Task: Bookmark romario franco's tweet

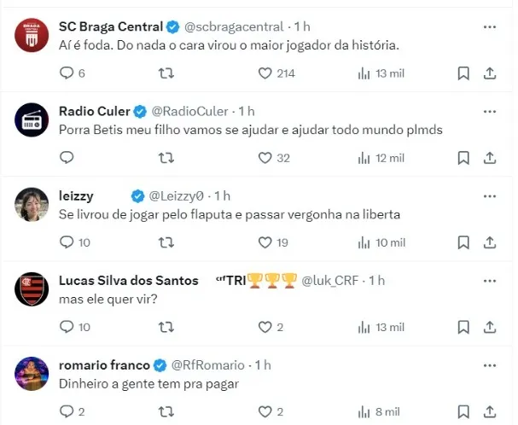Action: click(463, 410)
